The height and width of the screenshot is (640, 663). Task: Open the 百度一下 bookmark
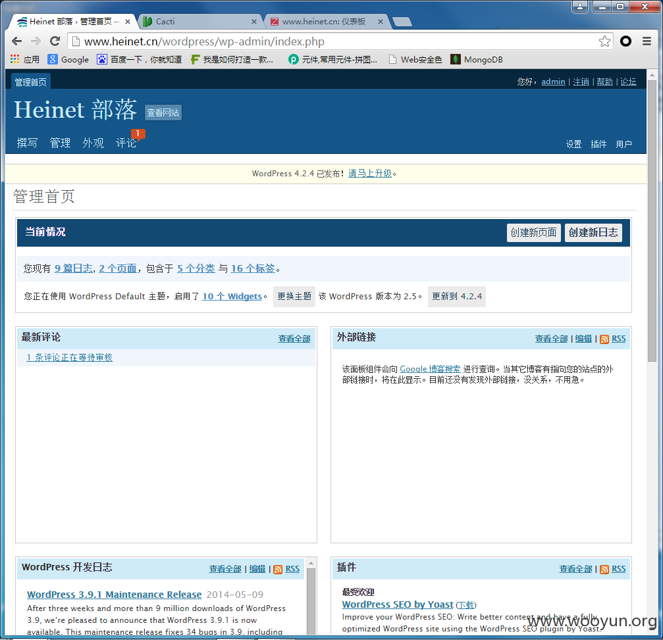(139, 60)
